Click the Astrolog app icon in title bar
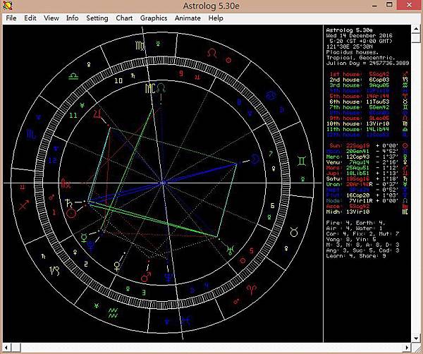 tap(8, 6)
